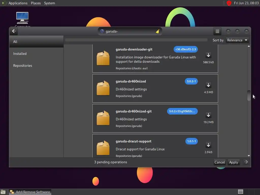Click the garuda-dracut-support package box icon
Image resolution: width=260 pixels, height=195 pixels.
(103, 148)
